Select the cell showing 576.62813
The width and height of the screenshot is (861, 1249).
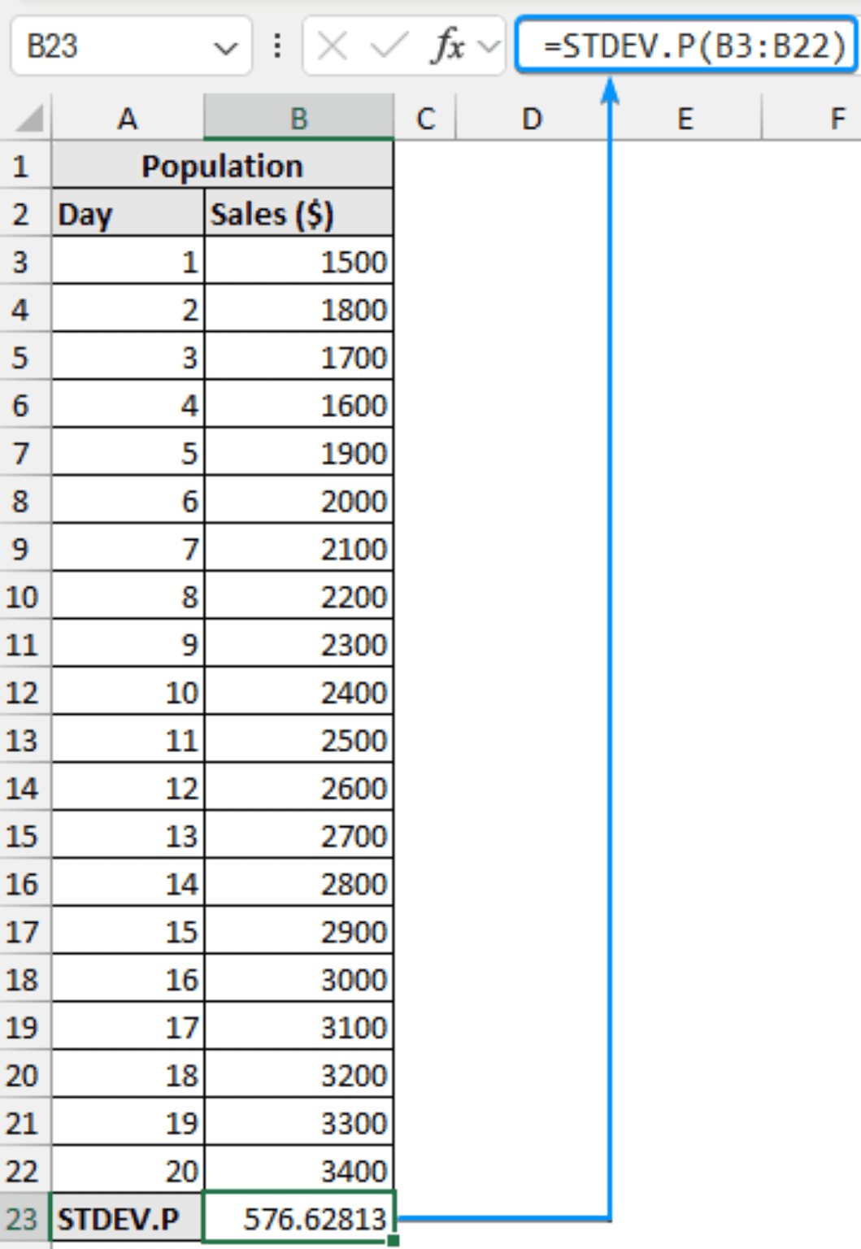pos(299,1219)
